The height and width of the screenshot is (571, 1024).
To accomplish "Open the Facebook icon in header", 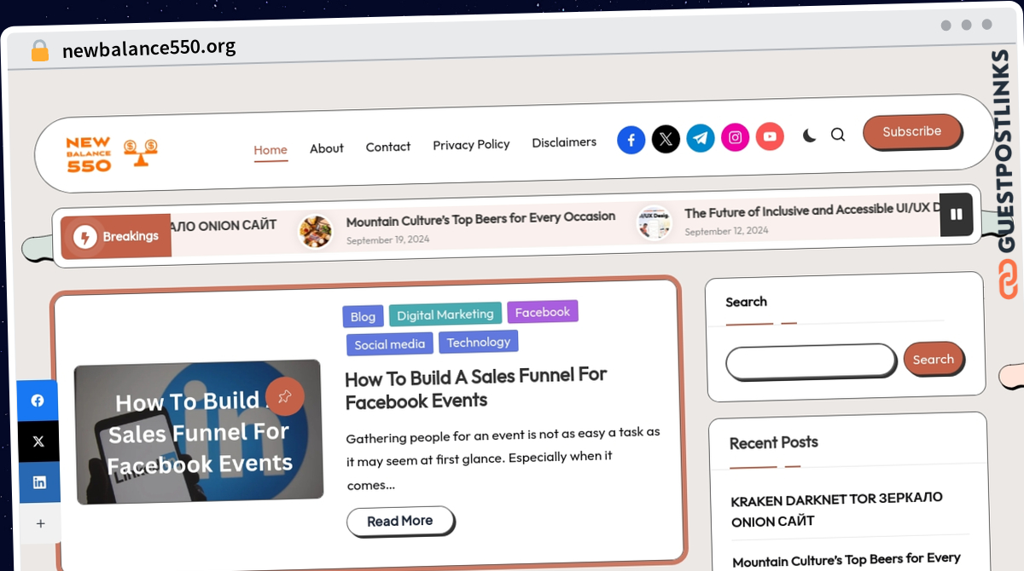I will click(631, 140).
